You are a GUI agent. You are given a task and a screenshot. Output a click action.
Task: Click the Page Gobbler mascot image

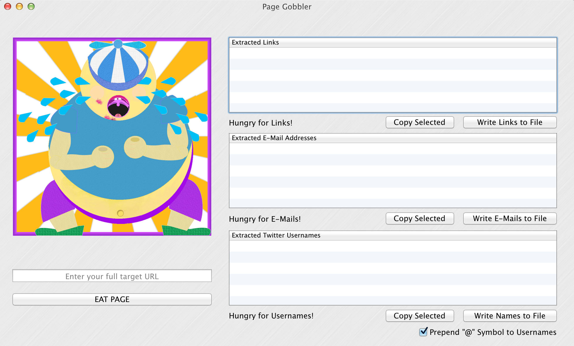pos(112,136)
